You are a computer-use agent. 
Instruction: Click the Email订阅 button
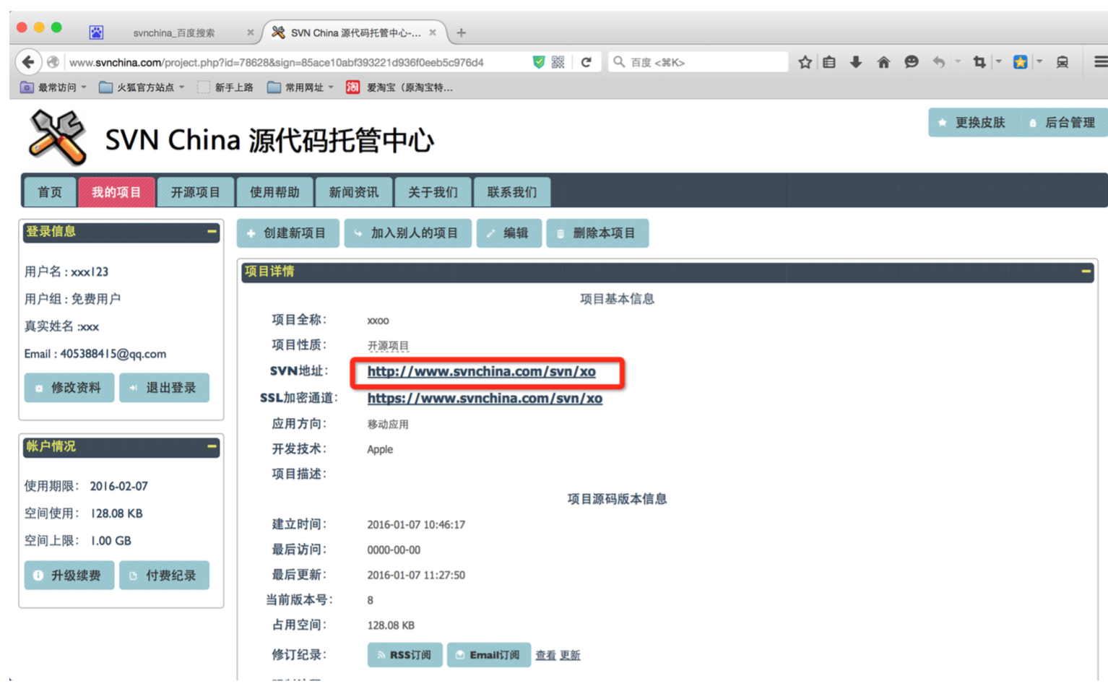click(x=488, y=655)
